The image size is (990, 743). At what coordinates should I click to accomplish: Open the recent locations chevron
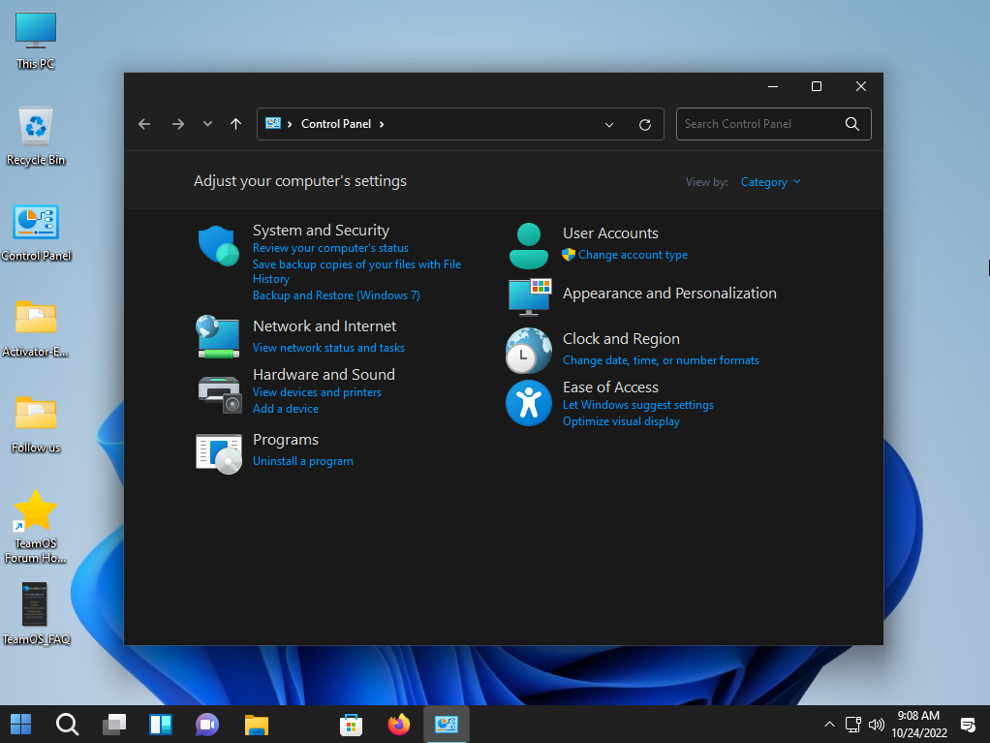pyautogui.click(x=207, y=124)
